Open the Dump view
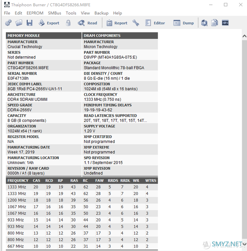The height and width of the screenshot is (251, 247). (183, 23)
